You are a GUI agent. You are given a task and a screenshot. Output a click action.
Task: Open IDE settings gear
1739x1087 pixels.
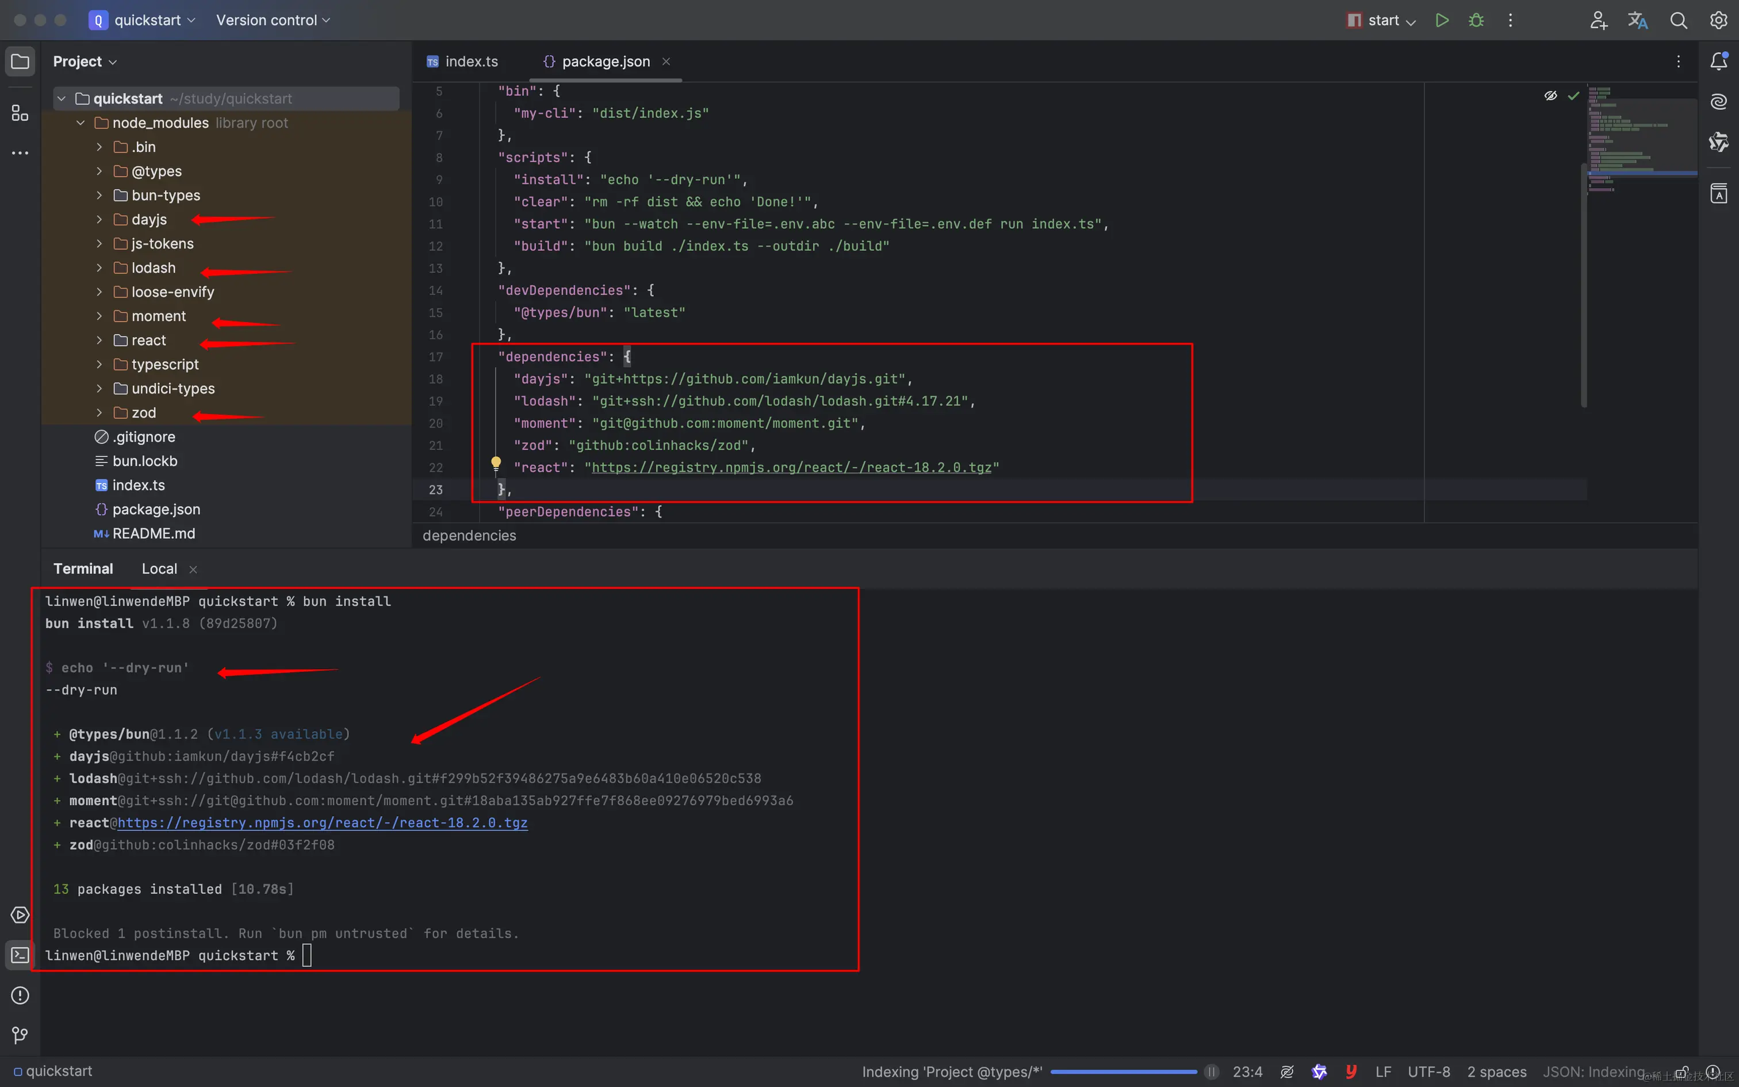click(x=1718, y=20)
